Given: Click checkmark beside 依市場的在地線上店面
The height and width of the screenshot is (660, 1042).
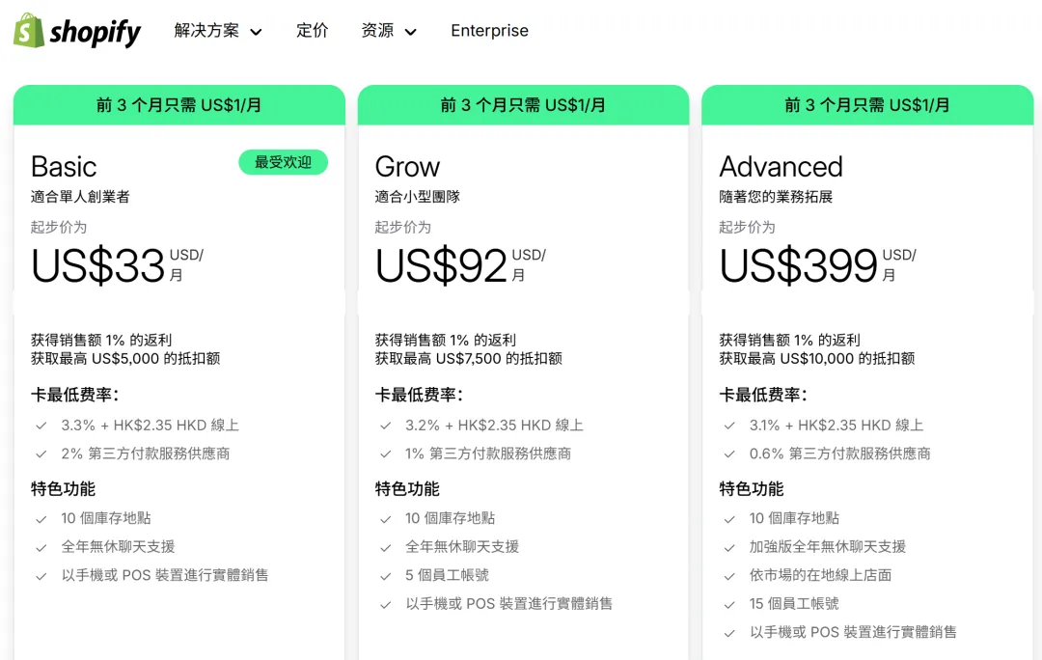Looking at the screenshot, I should pyautogui.click(x=730, y=576).
